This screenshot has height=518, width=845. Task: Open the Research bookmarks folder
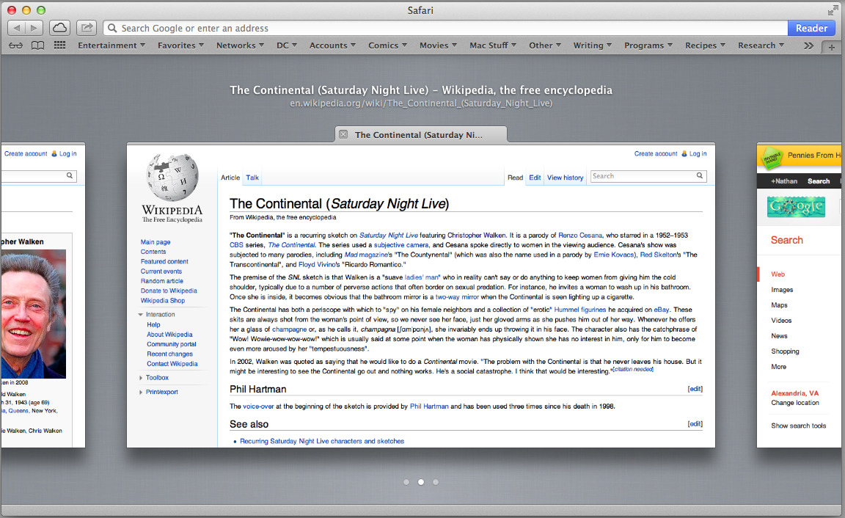coord(761,45)
